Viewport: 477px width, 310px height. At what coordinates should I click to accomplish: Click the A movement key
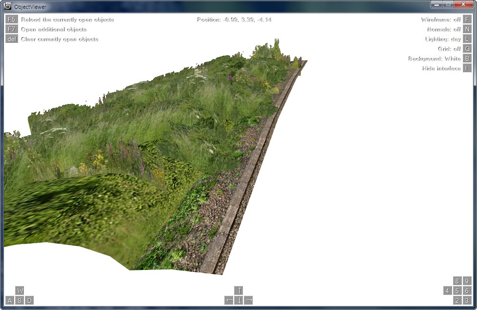click(10, 300)
